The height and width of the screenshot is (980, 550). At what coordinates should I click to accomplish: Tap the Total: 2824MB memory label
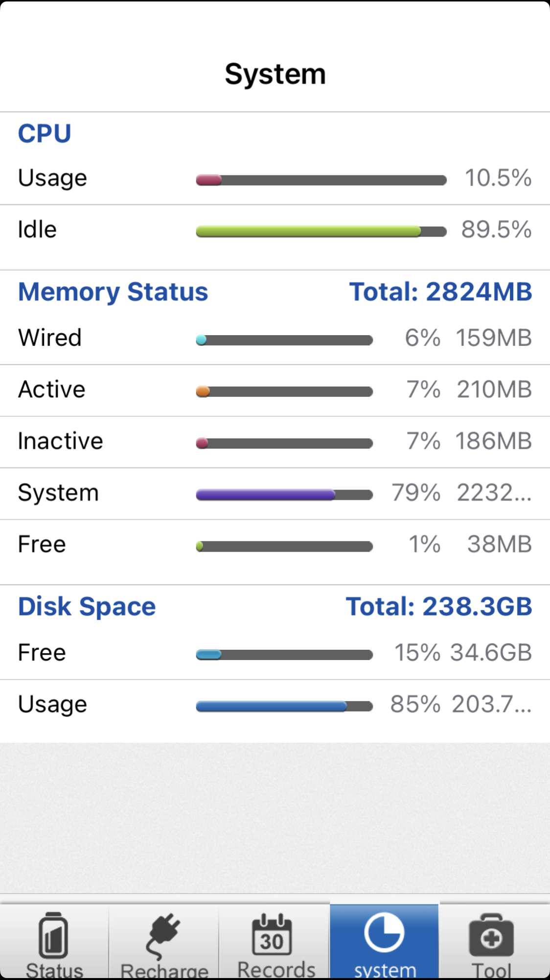[x=440, y=292]
